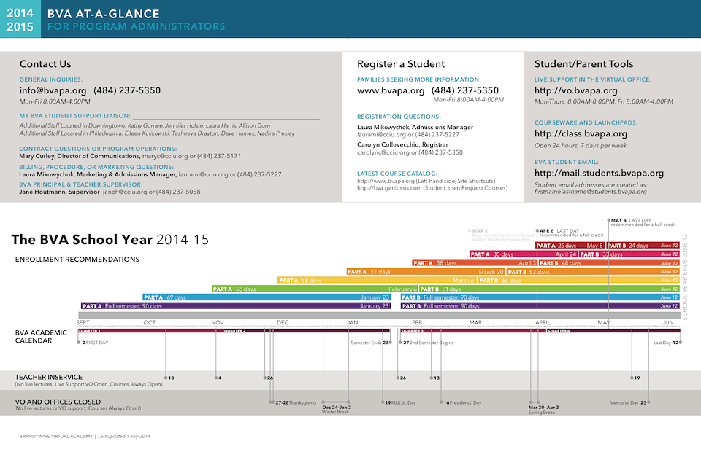Open the www.bvapa.org website link

[390, 90]
